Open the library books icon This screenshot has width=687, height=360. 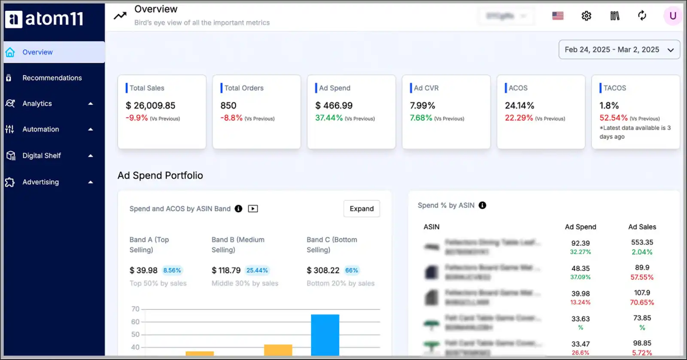615,16
